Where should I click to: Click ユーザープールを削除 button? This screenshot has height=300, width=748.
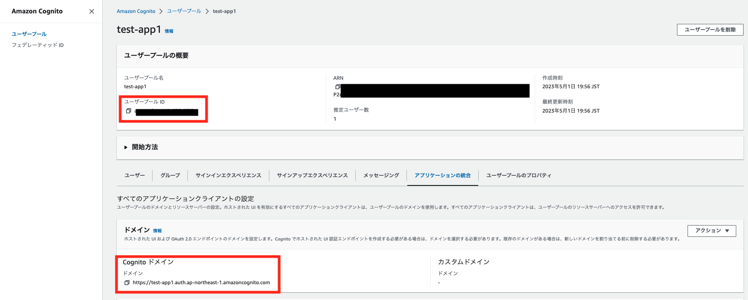coord(710,30)
